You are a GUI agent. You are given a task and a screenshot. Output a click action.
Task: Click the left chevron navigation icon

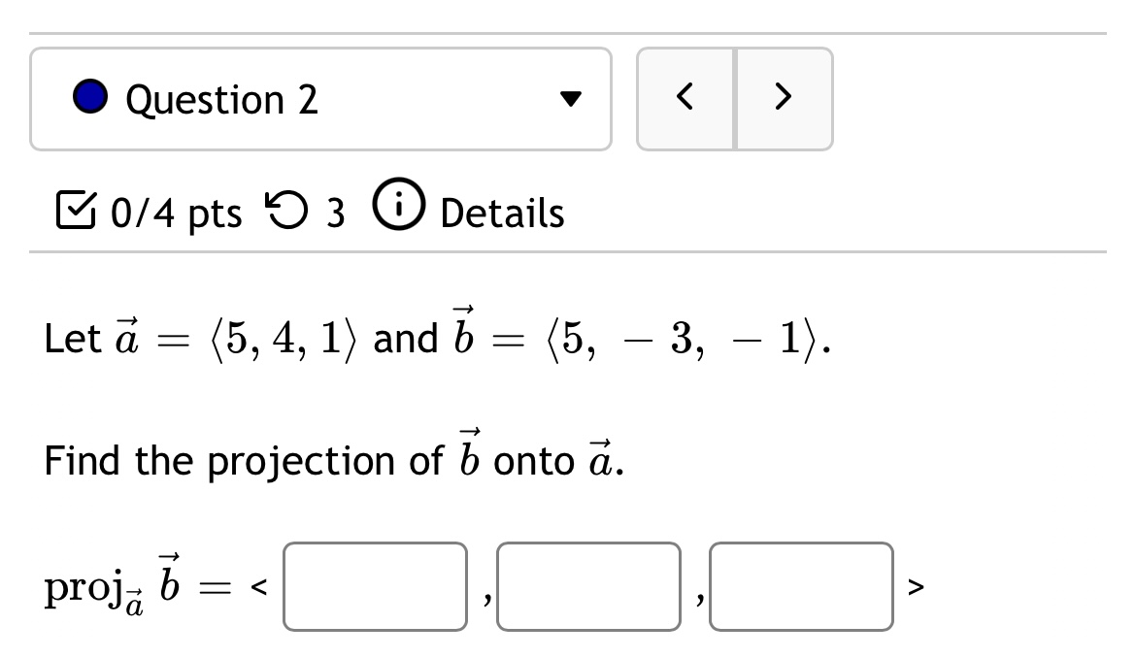[x=685, y=97]
